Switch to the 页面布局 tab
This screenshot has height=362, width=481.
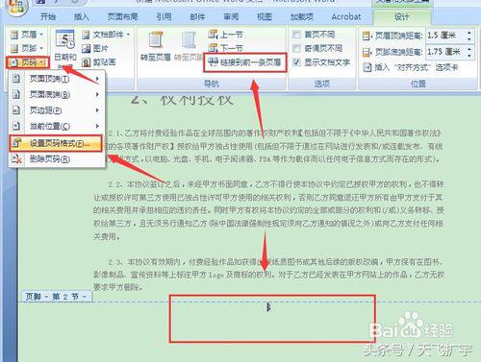click(122, 16)
